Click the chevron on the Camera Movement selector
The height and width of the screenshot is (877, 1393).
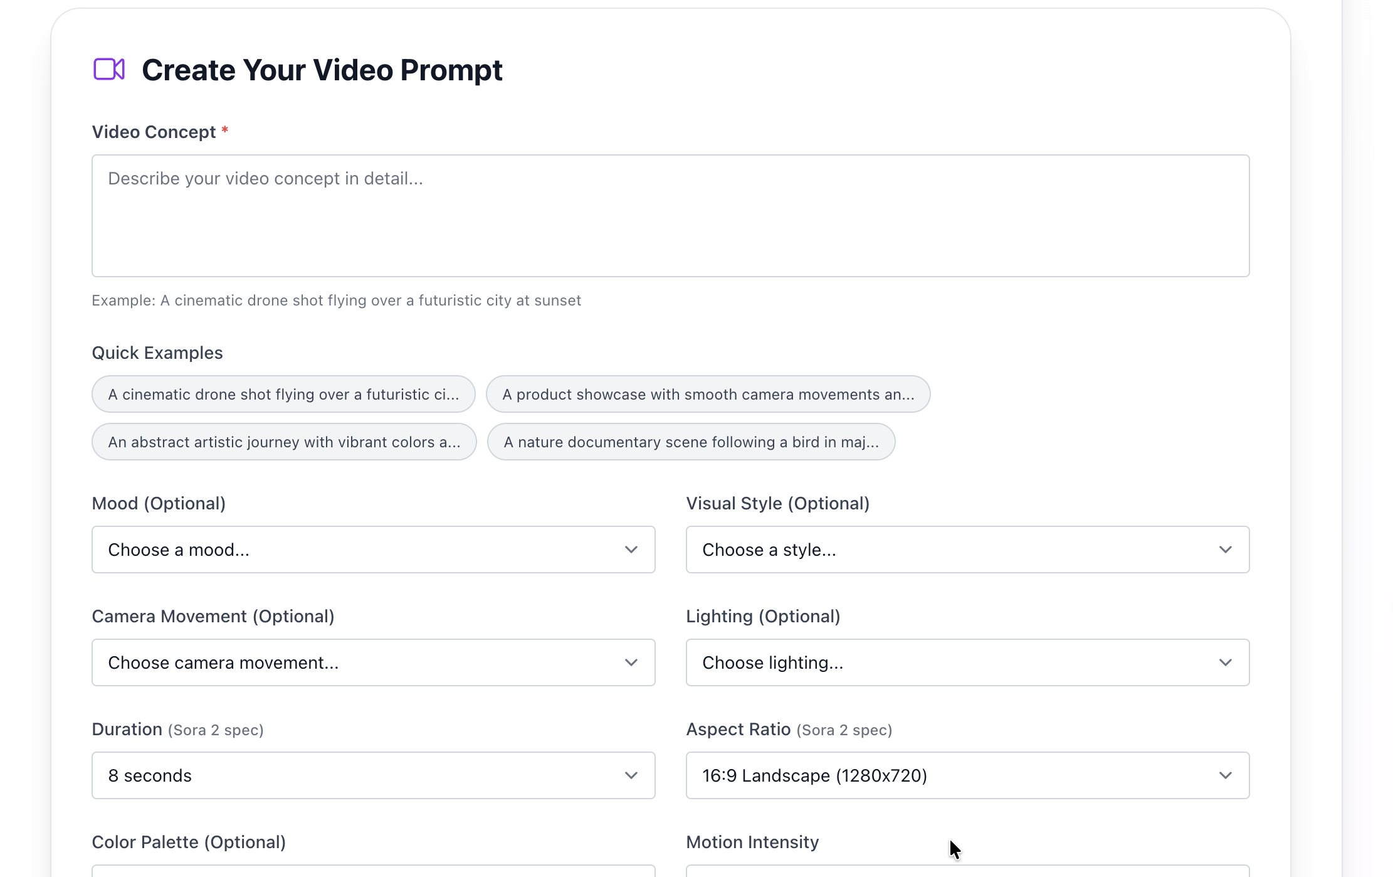(x=631, y=662)
